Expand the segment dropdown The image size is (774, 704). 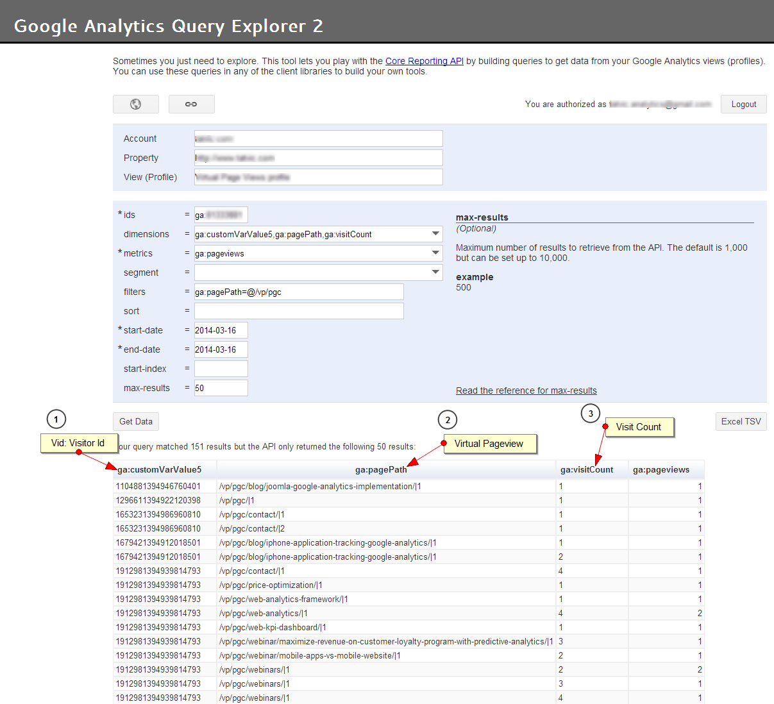tap(435, 272)
